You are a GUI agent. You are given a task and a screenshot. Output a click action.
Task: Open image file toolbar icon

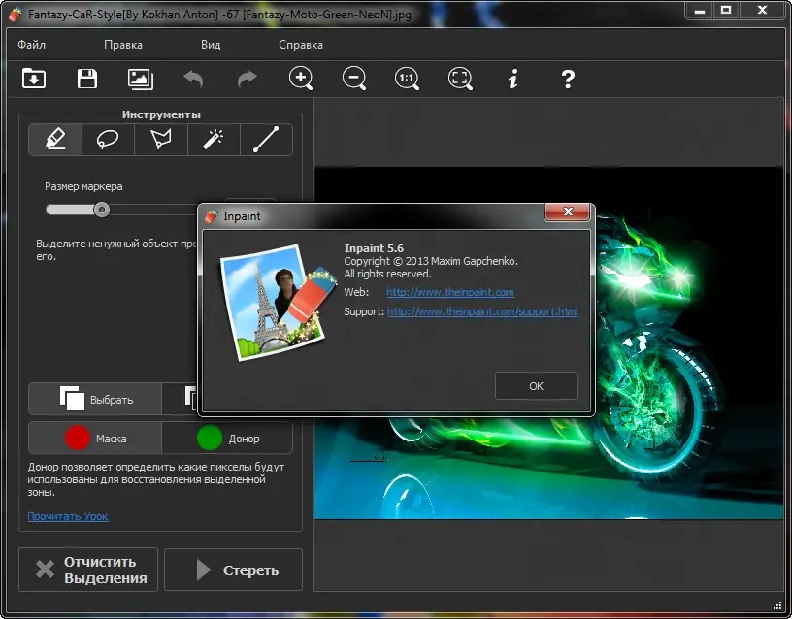point(34,79)
